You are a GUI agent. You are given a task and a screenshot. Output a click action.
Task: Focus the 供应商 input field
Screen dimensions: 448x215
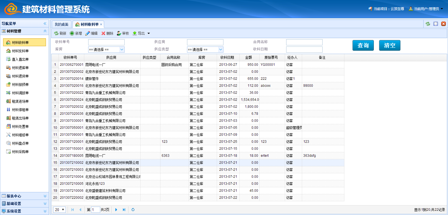pyautogui.click(x=205, y=42)
